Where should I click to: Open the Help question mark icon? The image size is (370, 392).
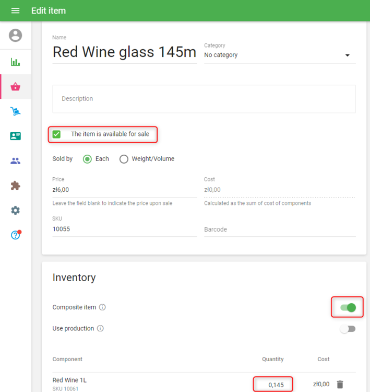[16, 235]
